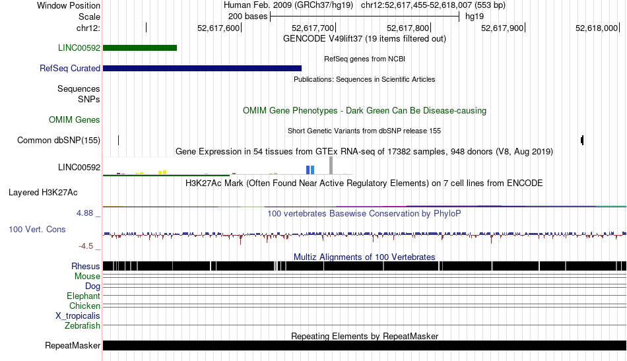Click the chr12:52,617,455-52,618,007 position text

point(433,5)
